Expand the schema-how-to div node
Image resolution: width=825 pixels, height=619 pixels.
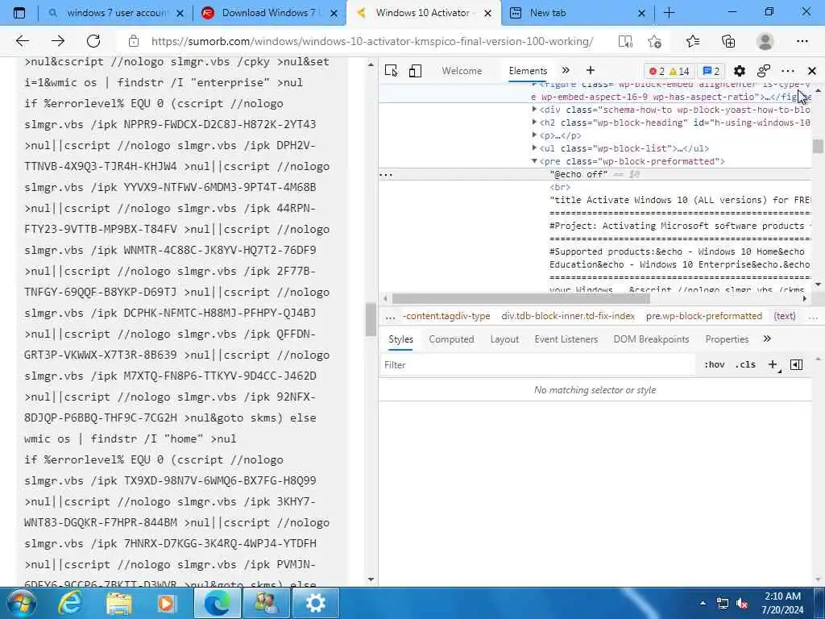535,110
